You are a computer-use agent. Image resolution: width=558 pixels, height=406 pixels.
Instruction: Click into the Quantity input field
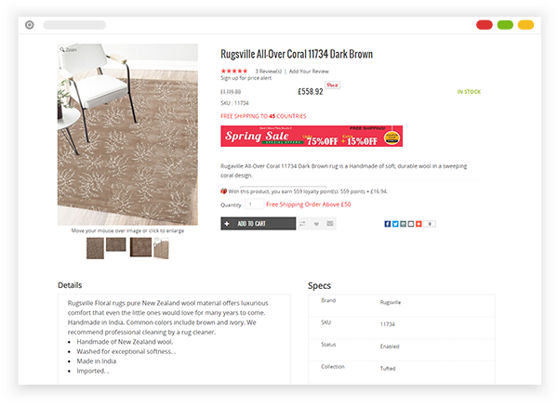click(254, 204)
